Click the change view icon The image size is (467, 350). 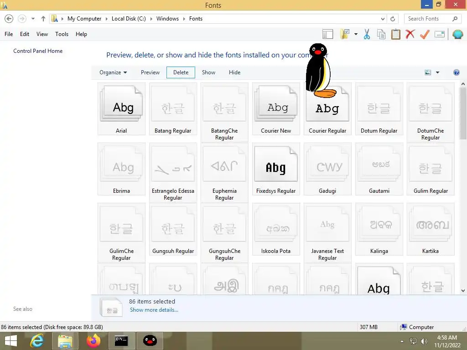pyautogui.click(x=428, y=72)
